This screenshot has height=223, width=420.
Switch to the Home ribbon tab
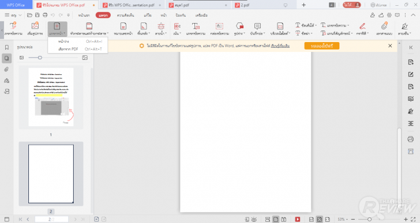84,15
